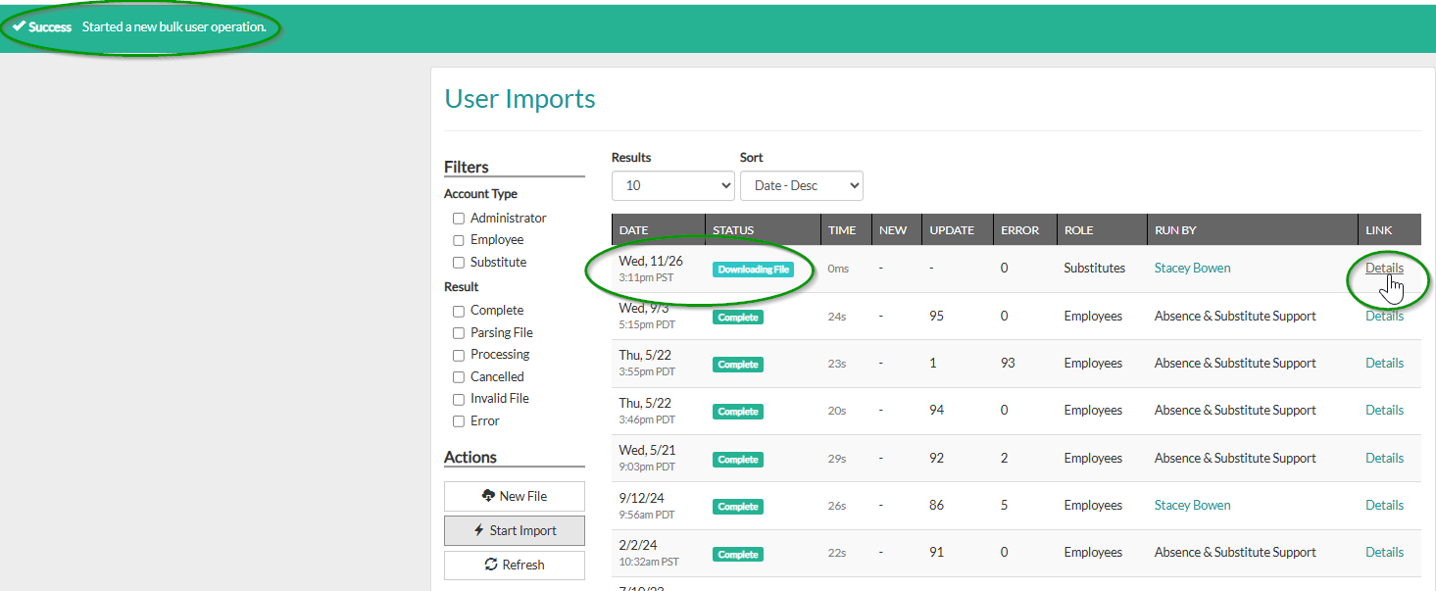Tick the Employee account type checkbox
Viewport: 1436px width, 591px height.
click(x=458, y=240)
